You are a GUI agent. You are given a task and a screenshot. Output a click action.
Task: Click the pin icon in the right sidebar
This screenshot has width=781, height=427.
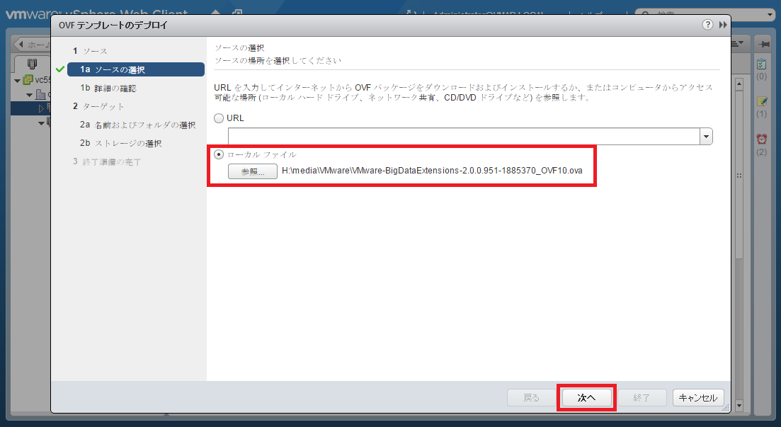(763, 44)
